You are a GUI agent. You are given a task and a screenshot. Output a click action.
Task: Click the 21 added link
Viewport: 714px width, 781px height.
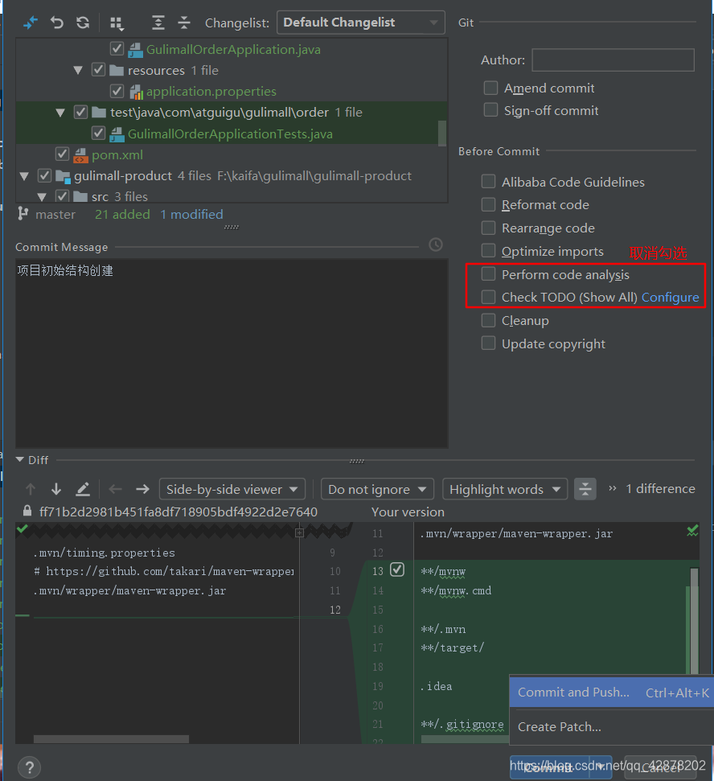pyautogui.click(x=122, y=214)
